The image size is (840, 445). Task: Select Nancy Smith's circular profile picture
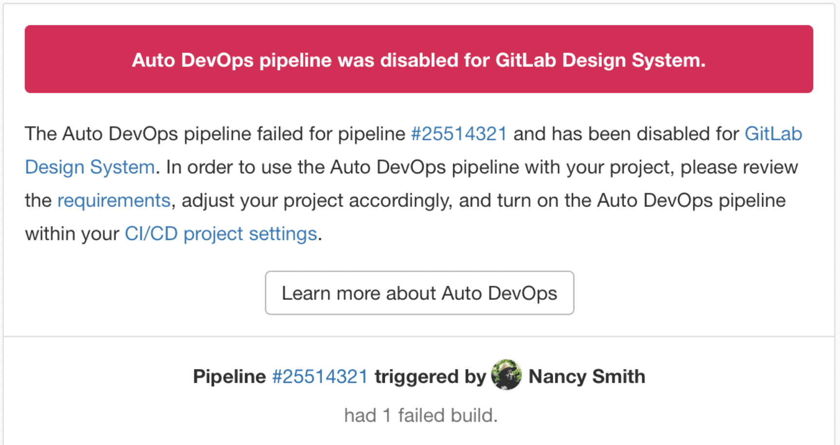506,376
